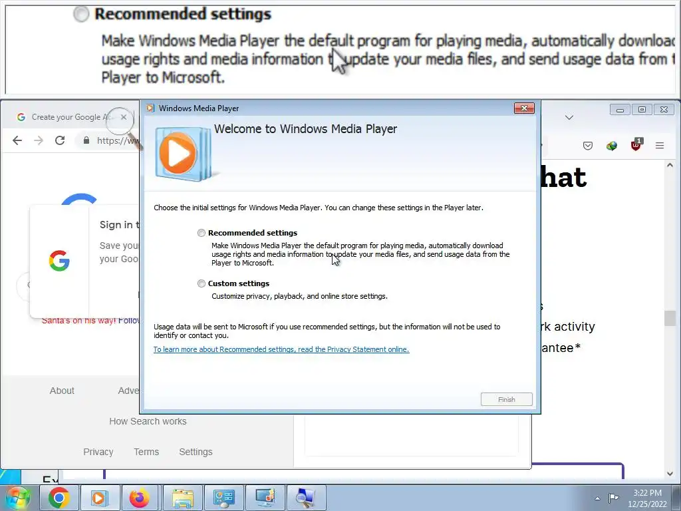Select the magnified Recommended settings radio button
This screenshot has width=681, height=511.
tap(81, 15)
